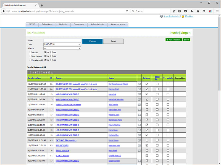221x165 pixels.
Task: Sort by Cursus column header
Action: tap(59, 78)
